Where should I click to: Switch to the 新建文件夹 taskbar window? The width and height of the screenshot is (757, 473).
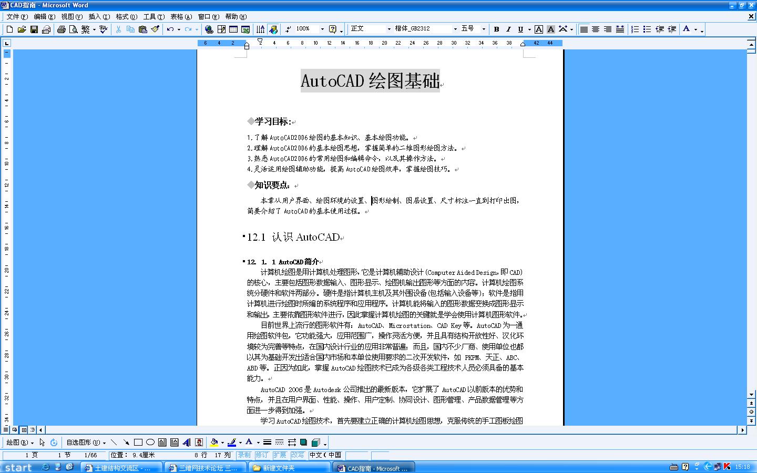click(289, 468)
